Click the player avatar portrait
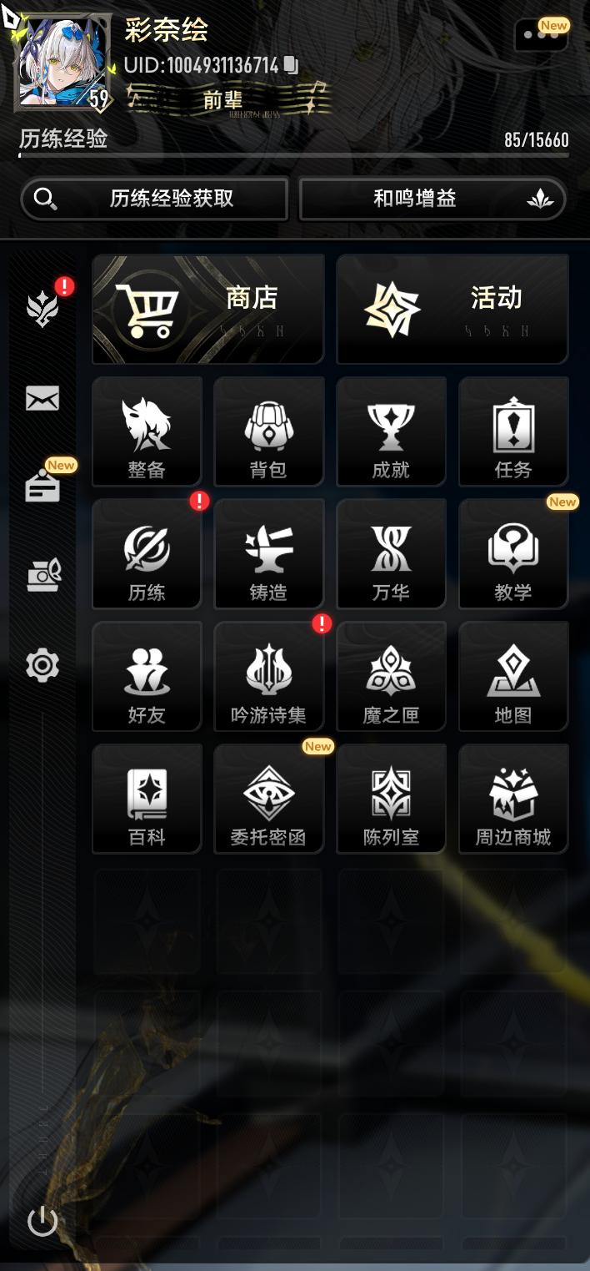Viewport: 590px width, 1271px height. (x=64, y=63)
